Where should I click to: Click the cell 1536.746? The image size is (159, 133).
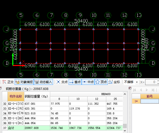point(59,128)
